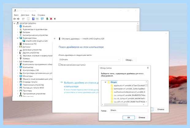Click folder icon next to appleusb.inf entry
190x128 pixels.
112,86
